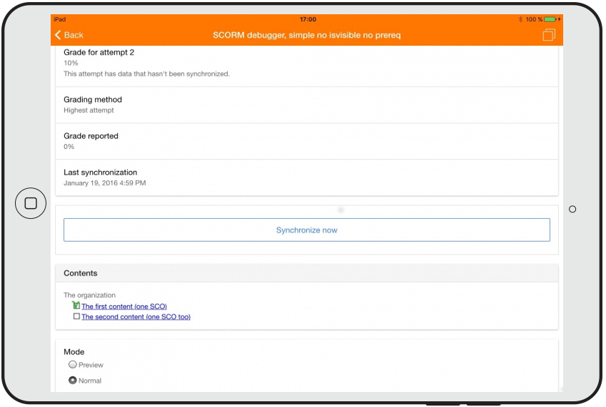Click the empty status box for second content
606x407 pixels.
coord(76,316)
